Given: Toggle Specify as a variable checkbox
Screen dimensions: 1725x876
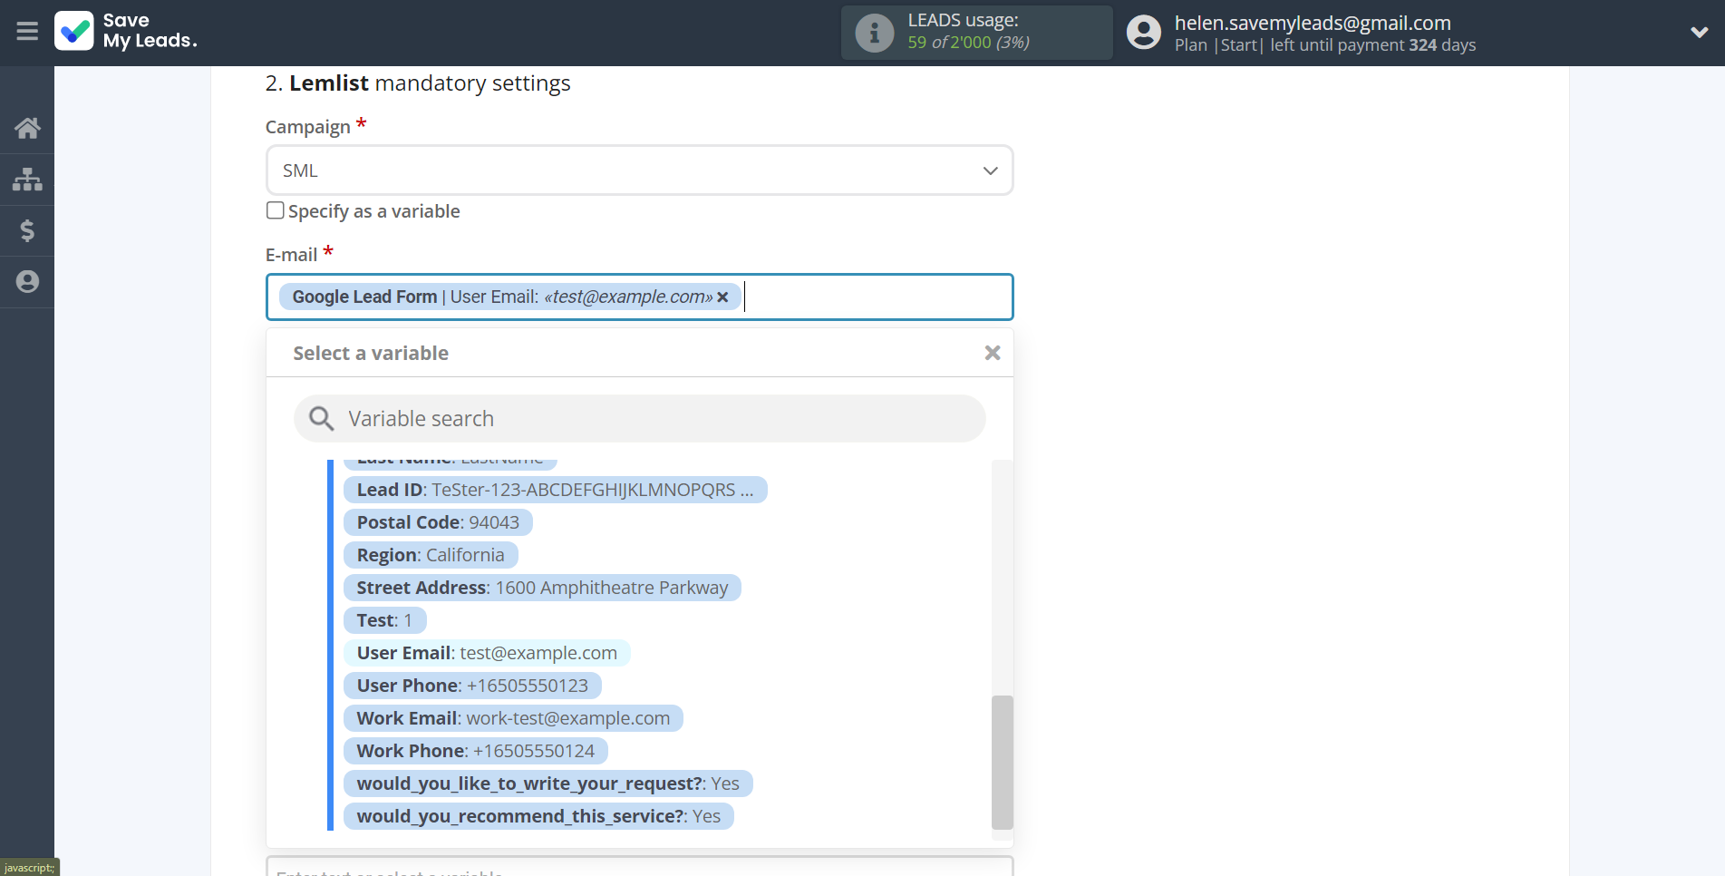Looking at the screenshot, I should tap(276, 210).
